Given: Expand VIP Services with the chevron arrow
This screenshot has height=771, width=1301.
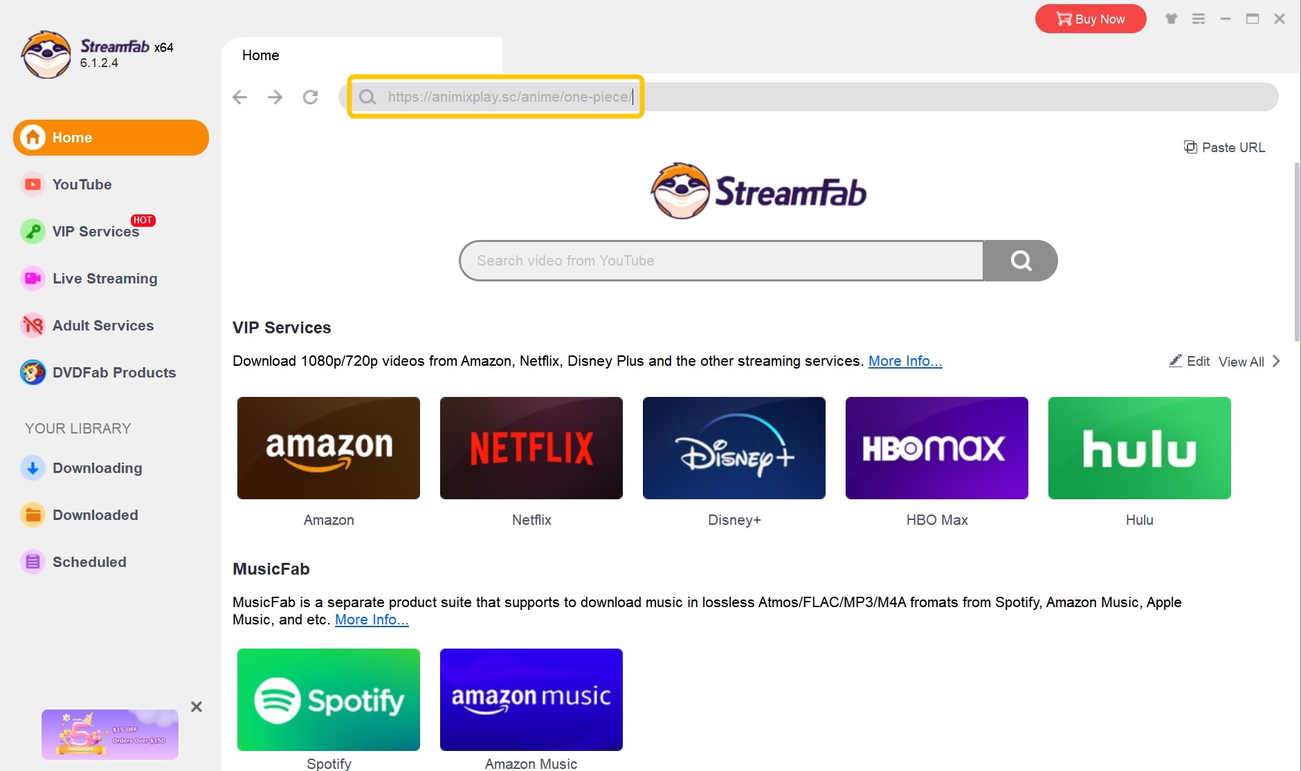Looking at the screenshot, I should pyautogui.click(x=1277, y=361).
